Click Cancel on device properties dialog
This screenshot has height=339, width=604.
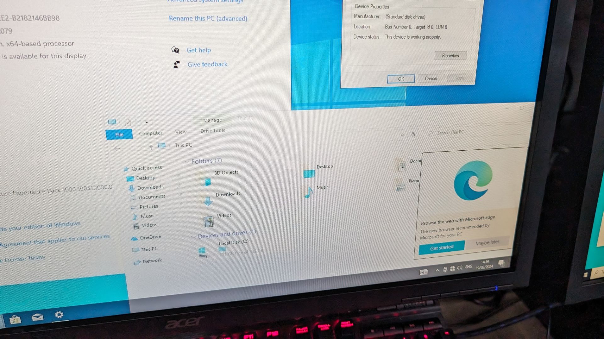[x=431, y=79]
